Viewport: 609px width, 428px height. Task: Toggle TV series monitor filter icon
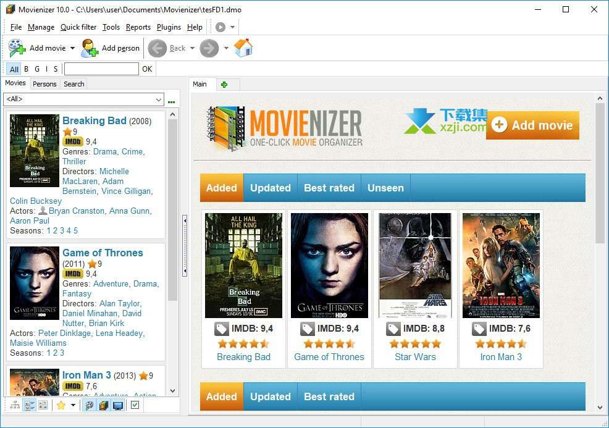[x=118, y=406]
